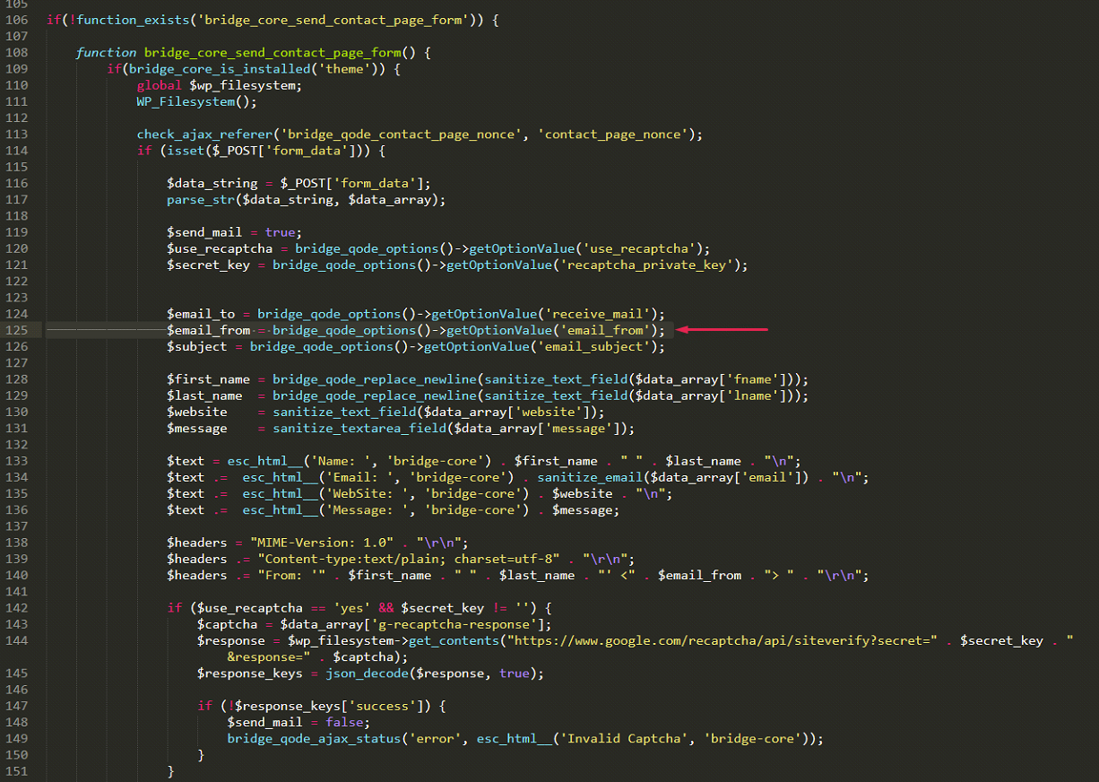Click line number 133 in the gutter
Screen dimensions: 1099x782
[16, 461]
